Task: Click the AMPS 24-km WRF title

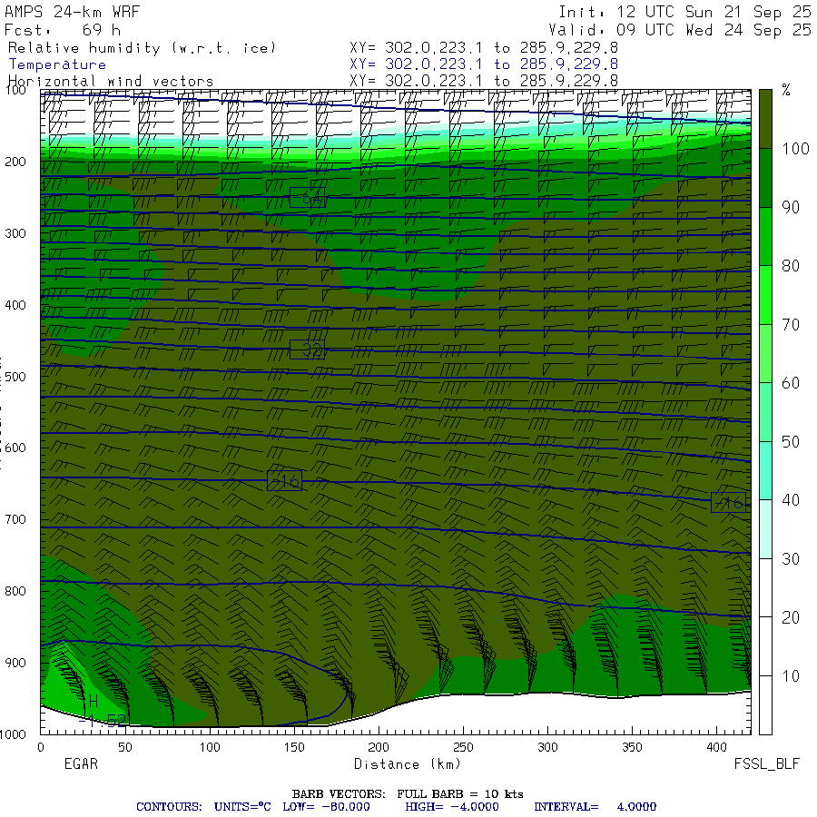Action: click(73, 13)
